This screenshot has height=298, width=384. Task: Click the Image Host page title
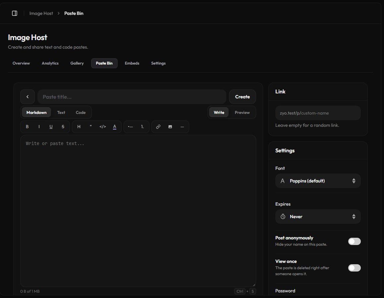click(x=27, y=37)
